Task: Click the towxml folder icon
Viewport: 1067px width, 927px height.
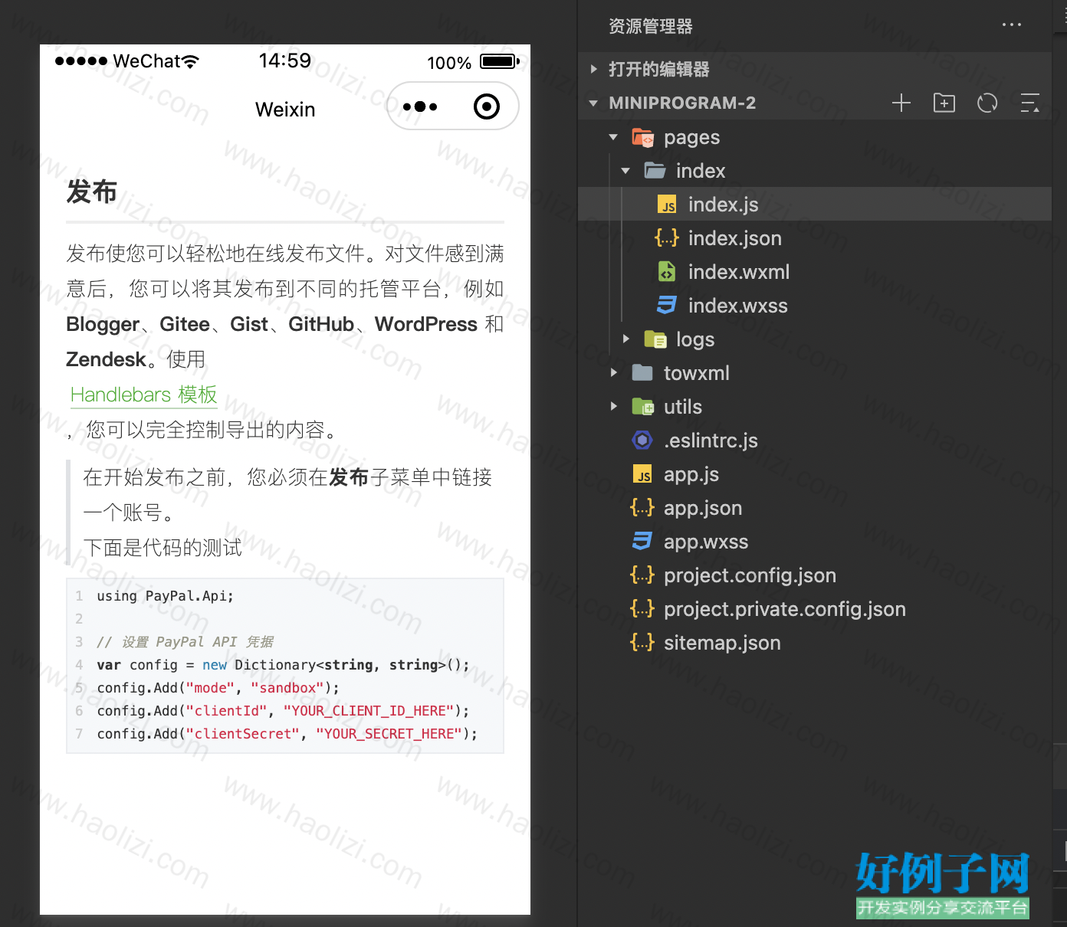Action: (x=642, y=373)
